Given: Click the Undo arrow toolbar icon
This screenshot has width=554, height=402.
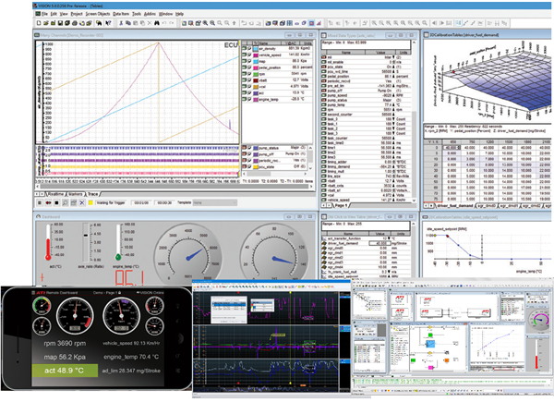Looking at the screenshot, I should click(164, 23).
